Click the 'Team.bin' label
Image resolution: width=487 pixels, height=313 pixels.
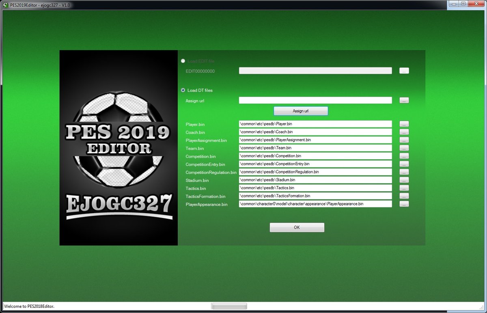tap(195, 149)
